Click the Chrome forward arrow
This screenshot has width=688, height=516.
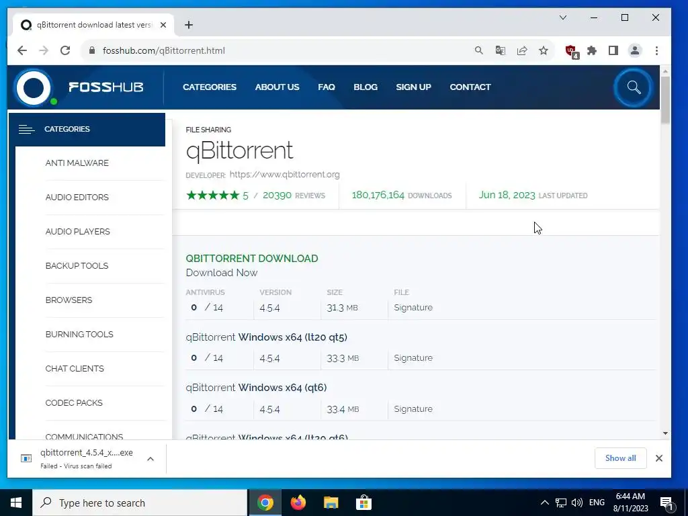pyautogui.click(x=44, y=50)
